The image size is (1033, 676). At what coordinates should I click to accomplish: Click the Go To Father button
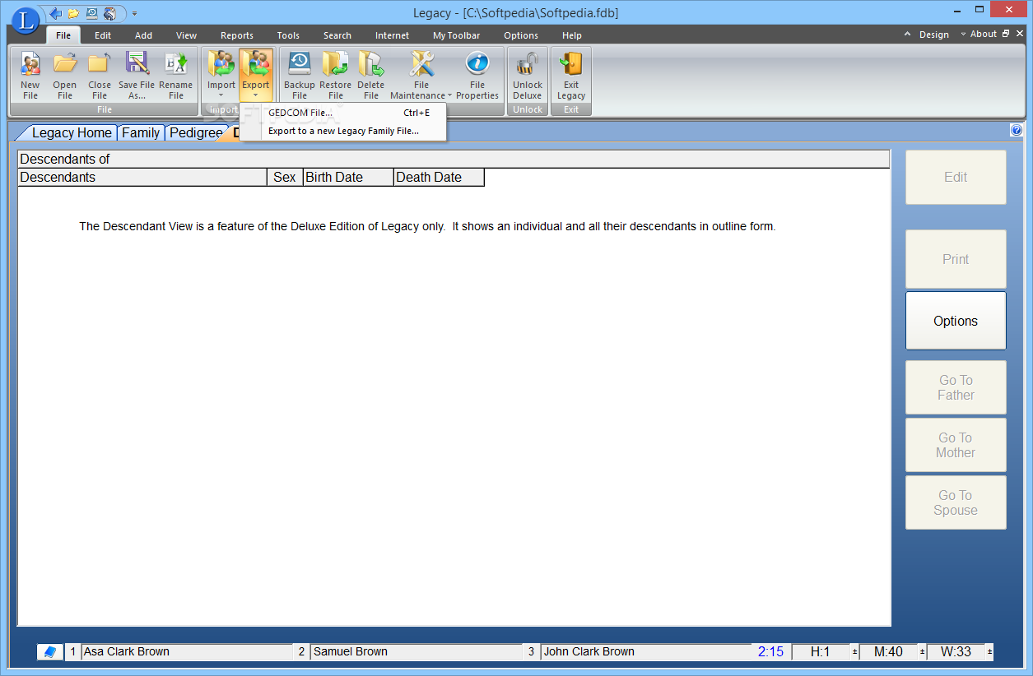pos(956,387)
